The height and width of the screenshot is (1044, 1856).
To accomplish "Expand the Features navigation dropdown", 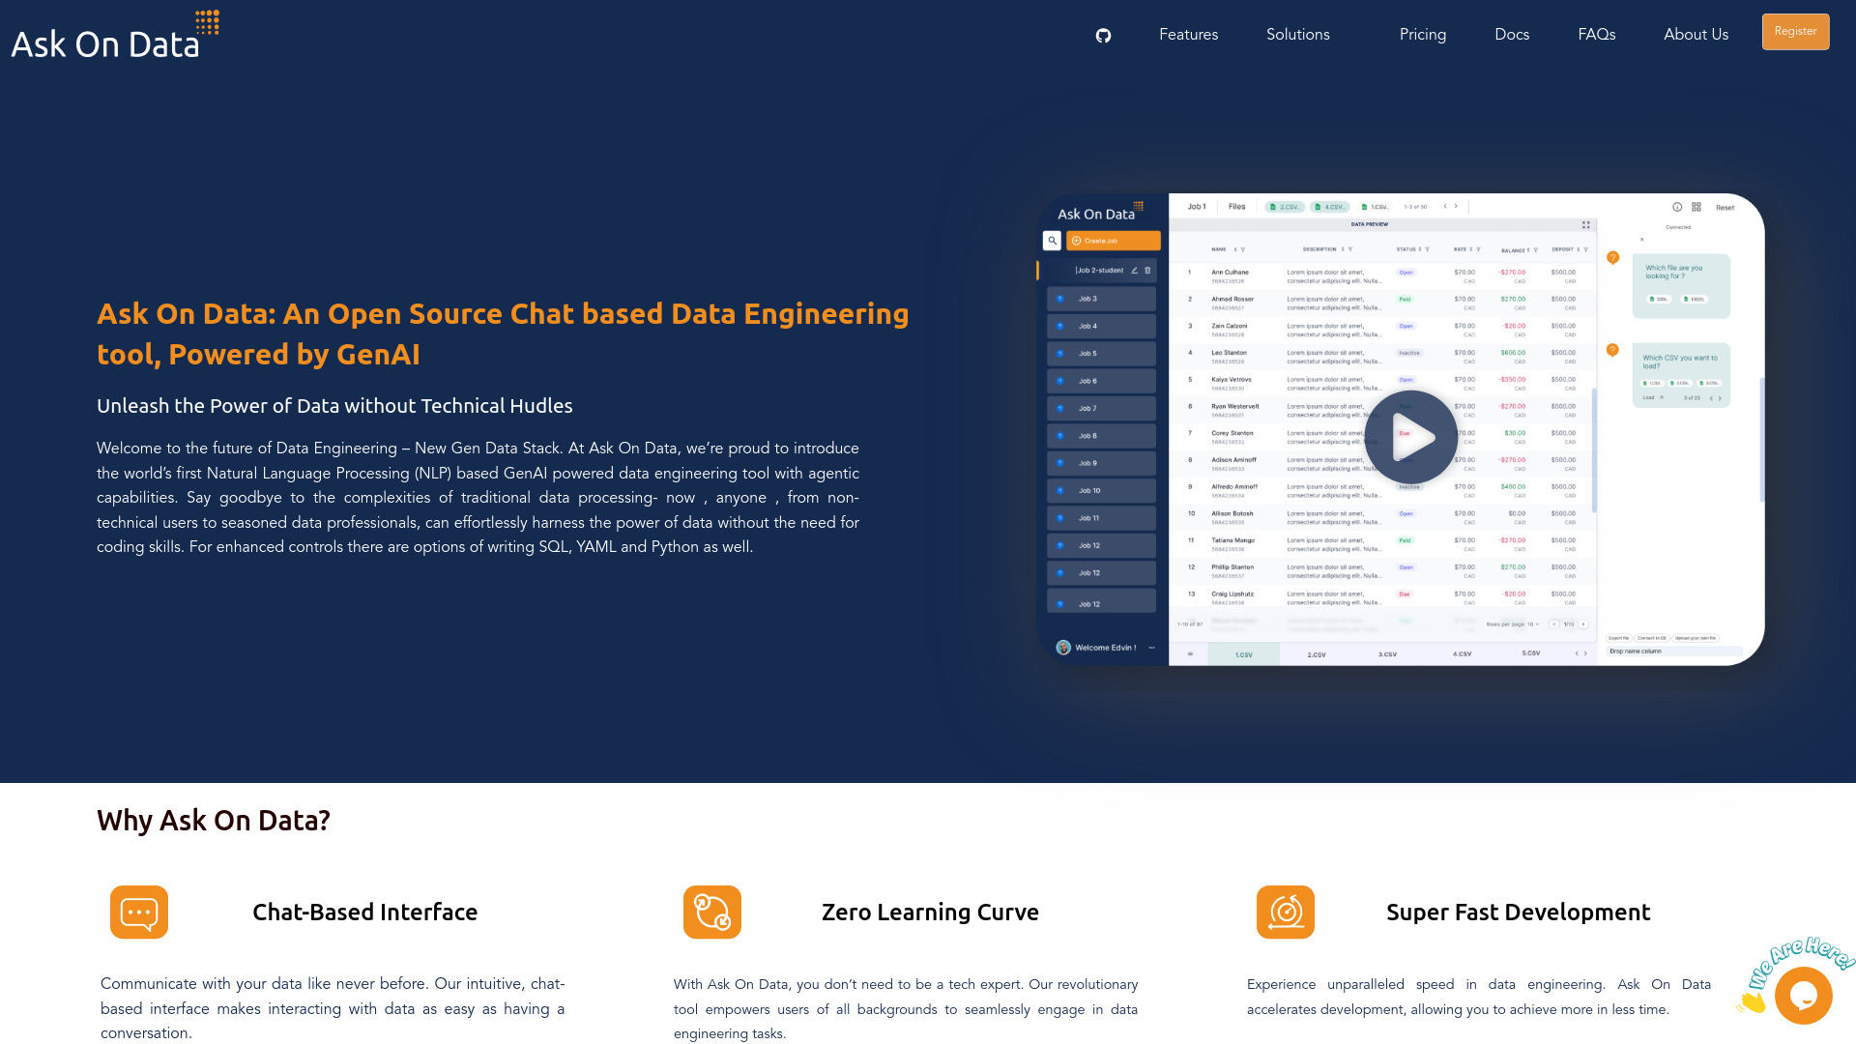I will [x=1188, y=35].
